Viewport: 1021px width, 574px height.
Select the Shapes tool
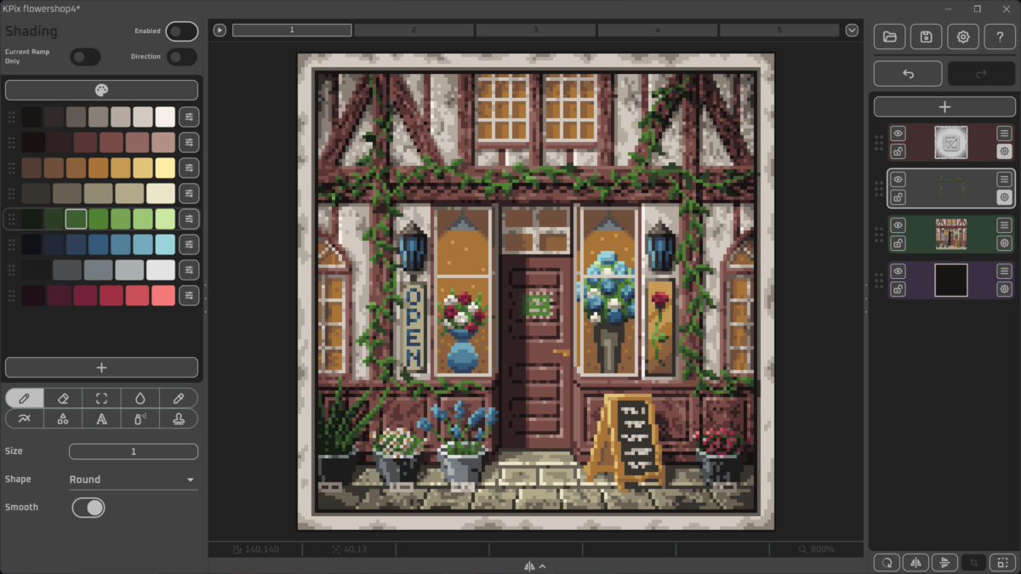coord(63,418)
